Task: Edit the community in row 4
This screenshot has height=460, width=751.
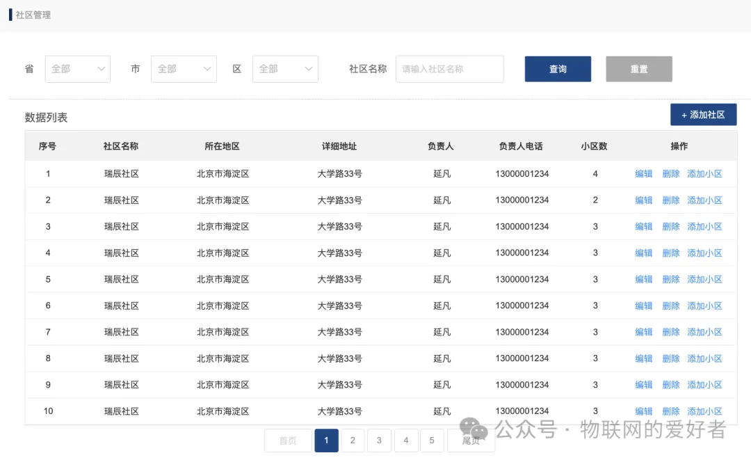Action: pos(644,253)
